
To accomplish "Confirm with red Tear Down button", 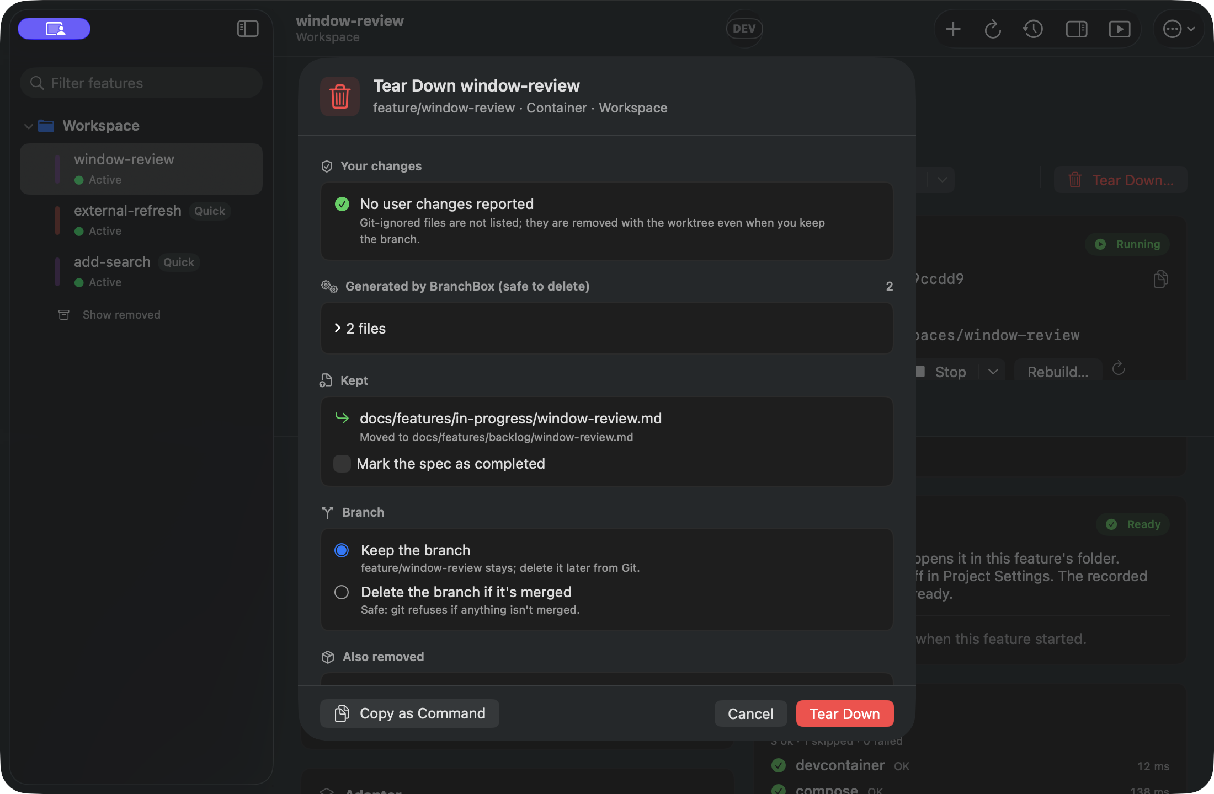I will point(845,713).
